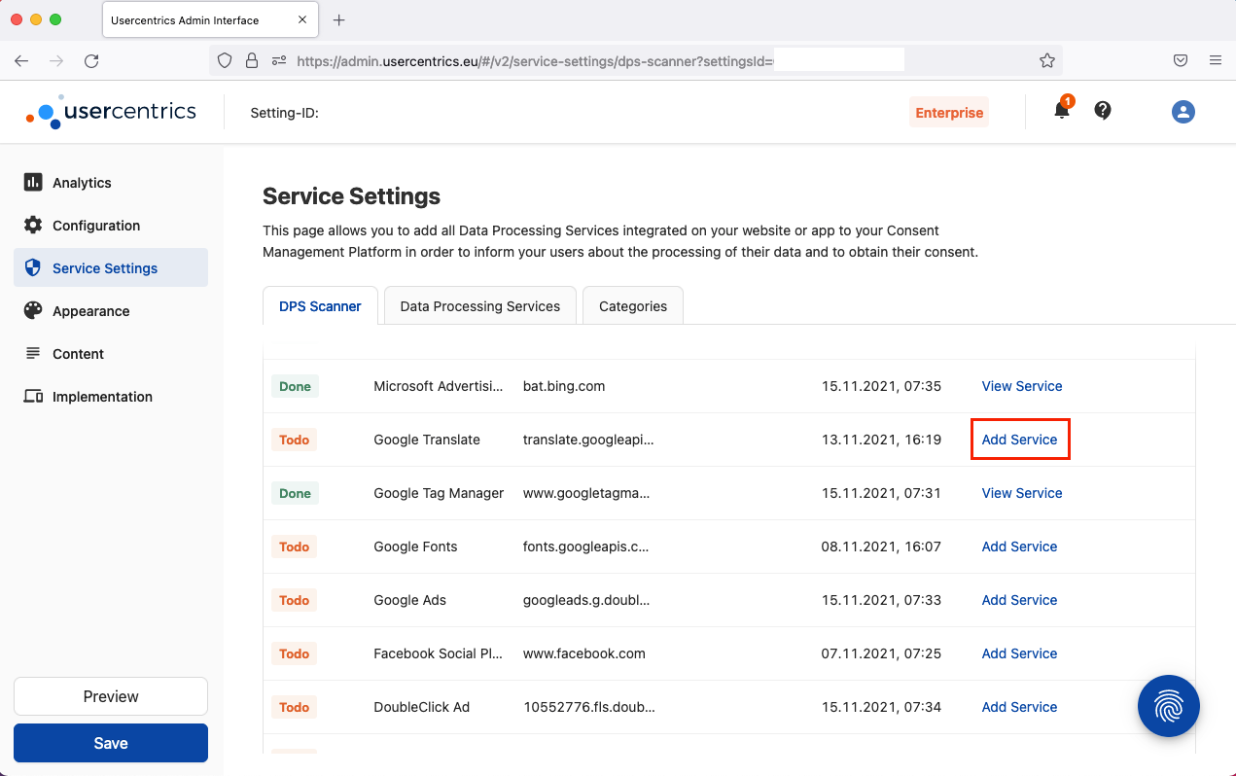This screenshot has height=776, width=1236.
Task: Click the Google Fonts service name
Action: (415, 547)
